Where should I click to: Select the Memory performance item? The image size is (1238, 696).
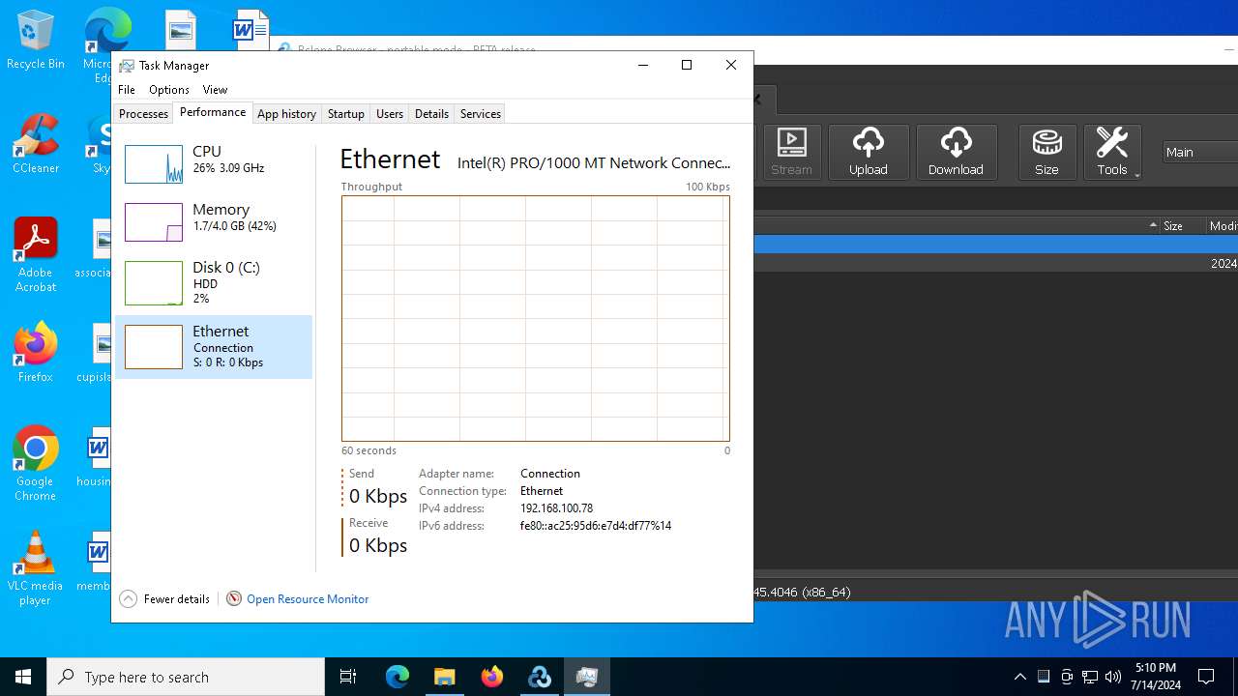coord(214,221)
